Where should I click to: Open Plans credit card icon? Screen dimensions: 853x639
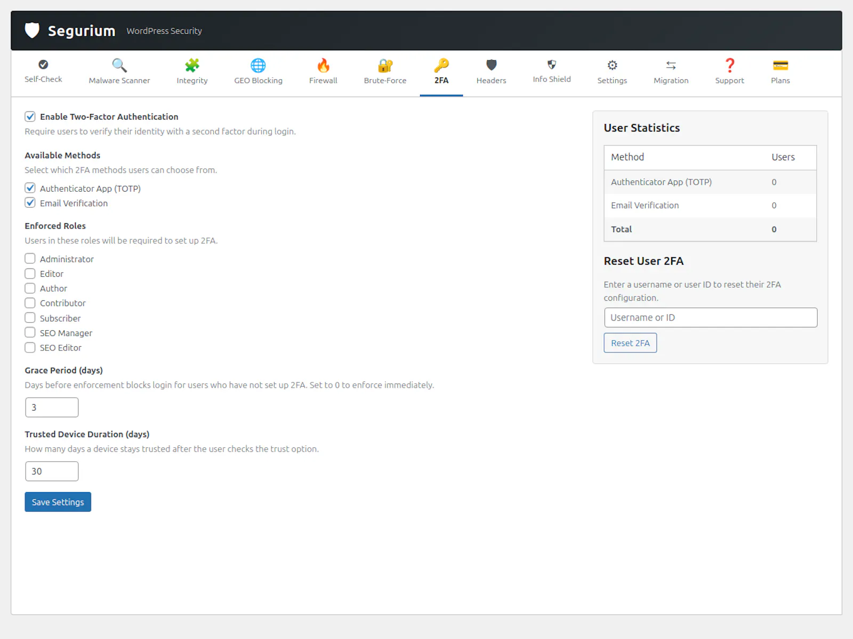tap(780, 65)
